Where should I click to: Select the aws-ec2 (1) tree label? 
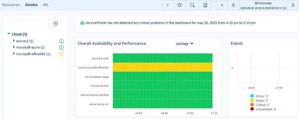(25, 41)
